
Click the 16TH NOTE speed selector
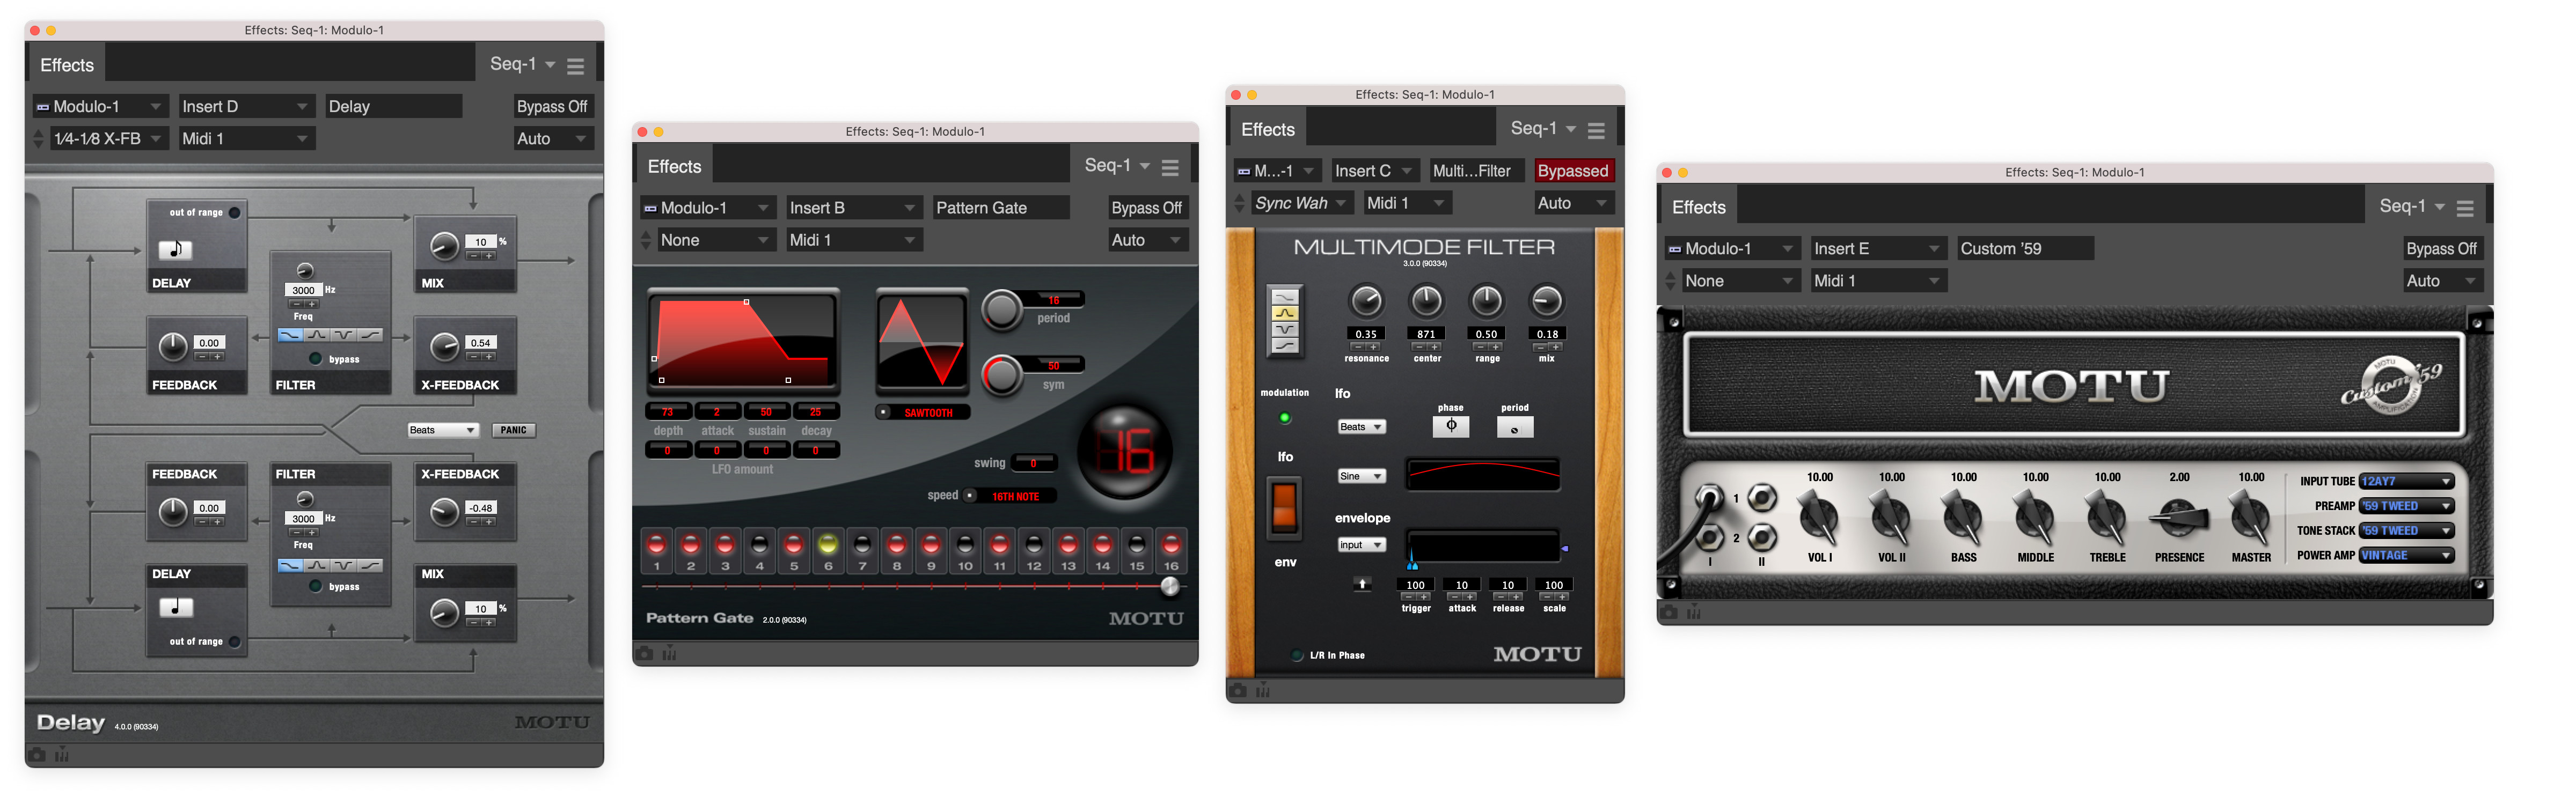tap(1009, 496)
